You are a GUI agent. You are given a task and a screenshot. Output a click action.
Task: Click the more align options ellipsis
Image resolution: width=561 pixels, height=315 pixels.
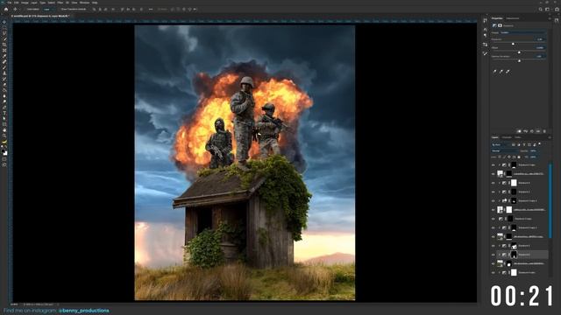pyautogui.click(x=151, y=10)
